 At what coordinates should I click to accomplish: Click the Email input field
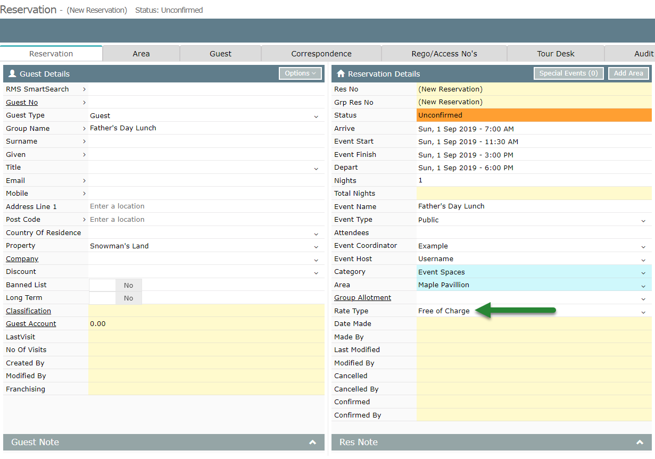pos(206,181)
